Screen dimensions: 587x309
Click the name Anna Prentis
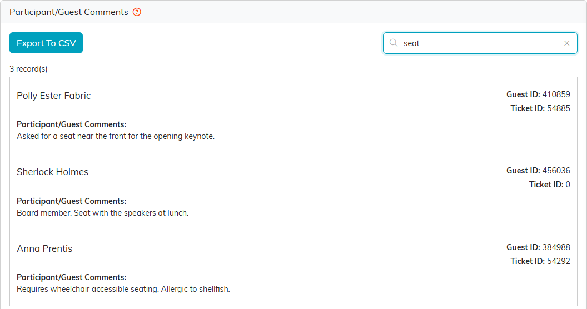(44, 248)
